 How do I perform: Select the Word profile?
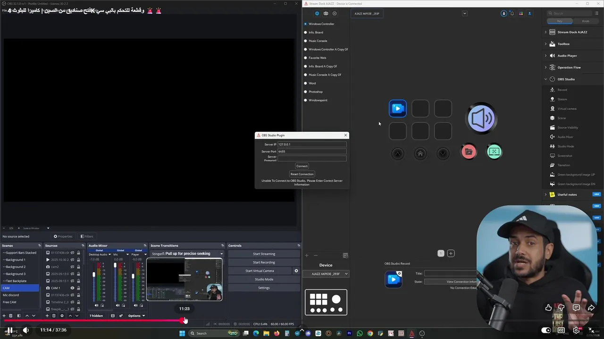[x=312, y=83]
